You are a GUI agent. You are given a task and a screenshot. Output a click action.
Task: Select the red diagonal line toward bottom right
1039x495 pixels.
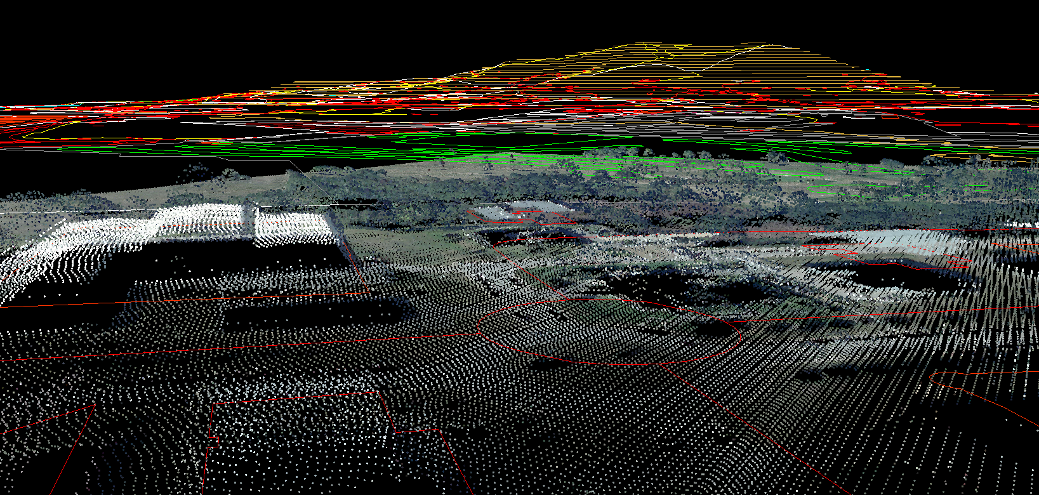pyautogui.click(x=762, y=432)
